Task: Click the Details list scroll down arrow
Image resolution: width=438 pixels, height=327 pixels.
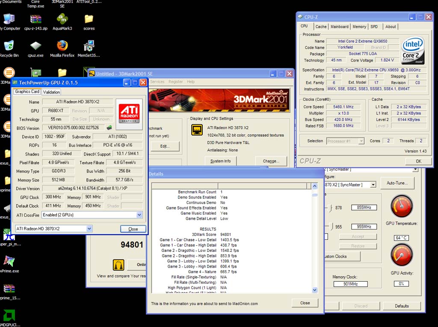Action: click(x=314, y=290)
